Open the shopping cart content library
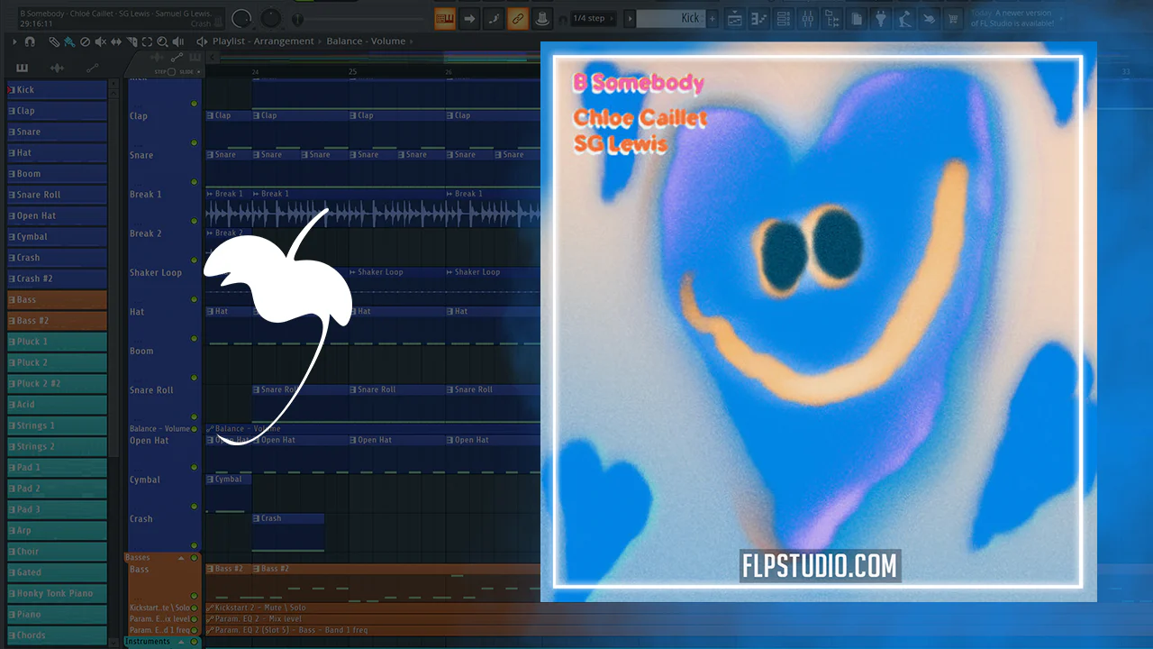 954,18
